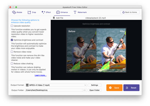Click the Reduce video shaking description text

(28, 70)
